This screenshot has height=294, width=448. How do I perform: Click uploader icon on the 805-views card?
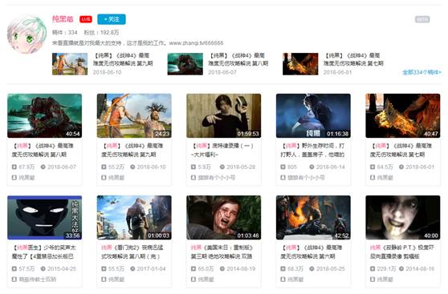point(283,177)
